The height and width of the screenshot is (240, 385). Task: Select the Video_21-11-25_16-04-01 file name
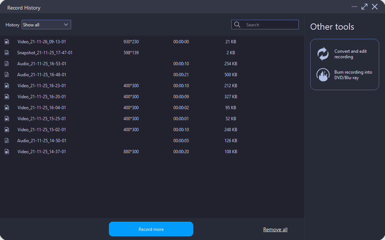pyautogui.click(x=41, y=108)
